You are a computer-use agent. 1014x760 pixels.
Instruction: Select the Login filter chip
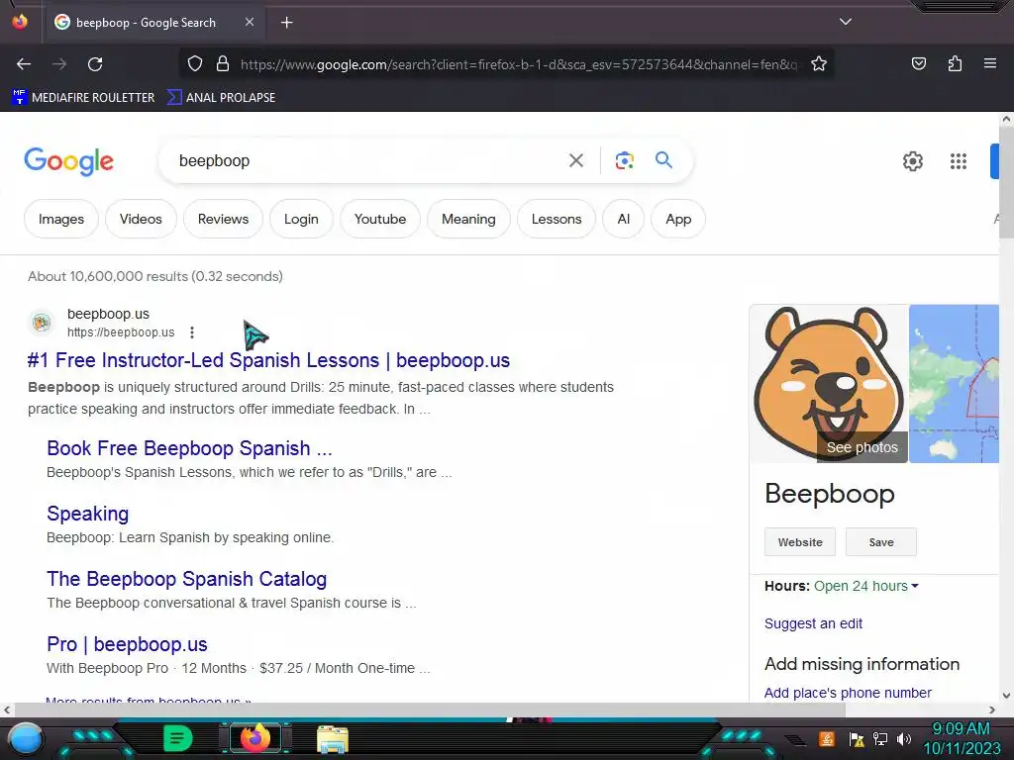[x=301, y=219]
